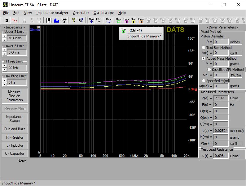Select the Test Box Method radio button
The height and width of the screenshot is (186, 246).
pos(203,47)
